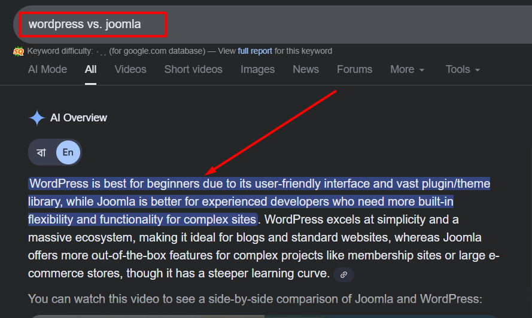The image size is (532, 318).
Task: Select the All results tab
Action: point(90,69)
